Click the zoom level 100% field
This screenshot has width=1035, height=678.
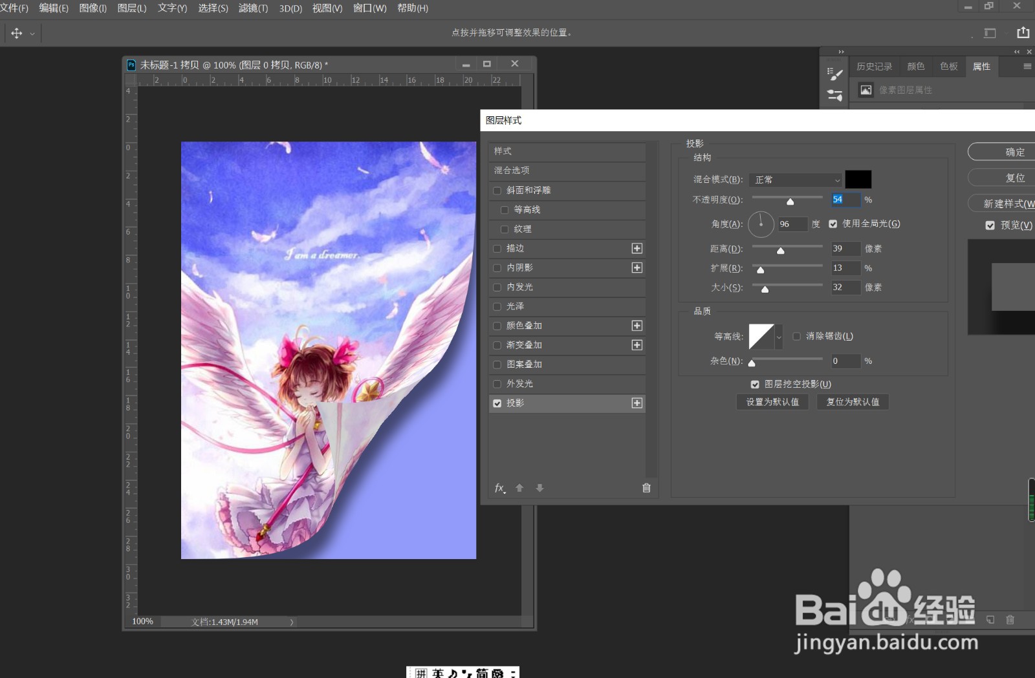[x=143, y=622]
